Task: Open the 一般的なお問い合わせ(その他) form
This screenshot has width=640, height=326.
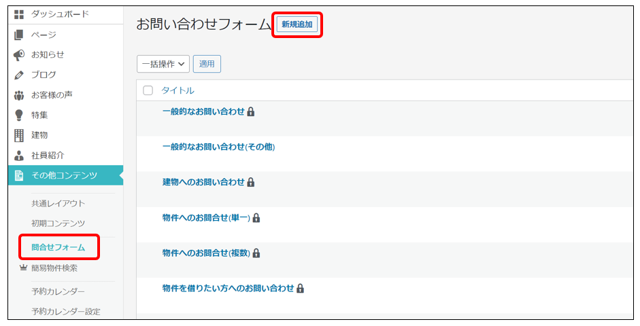Action: point(218,147)
